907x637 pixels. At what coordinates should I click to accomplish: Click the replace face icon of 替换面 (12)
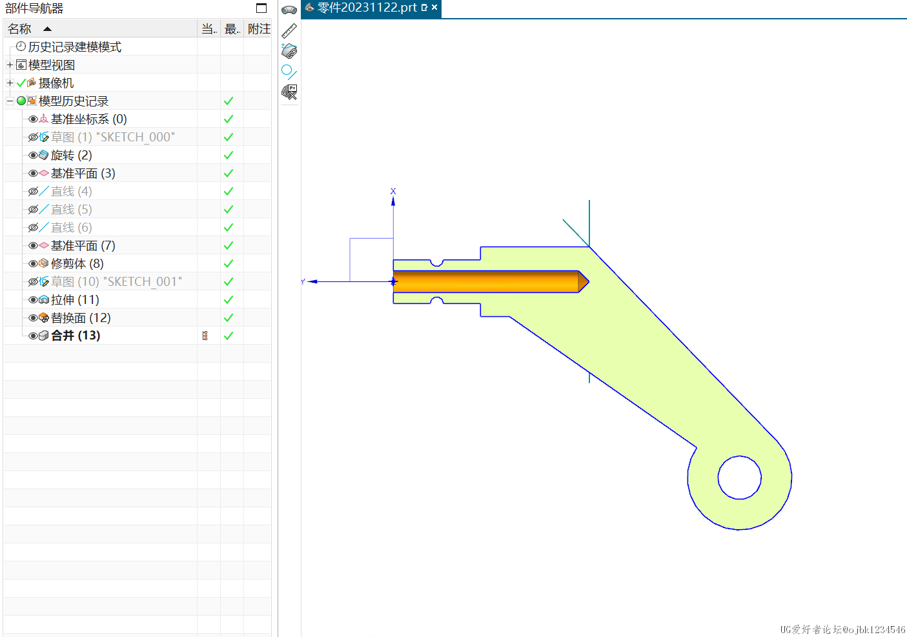point(44,318)
